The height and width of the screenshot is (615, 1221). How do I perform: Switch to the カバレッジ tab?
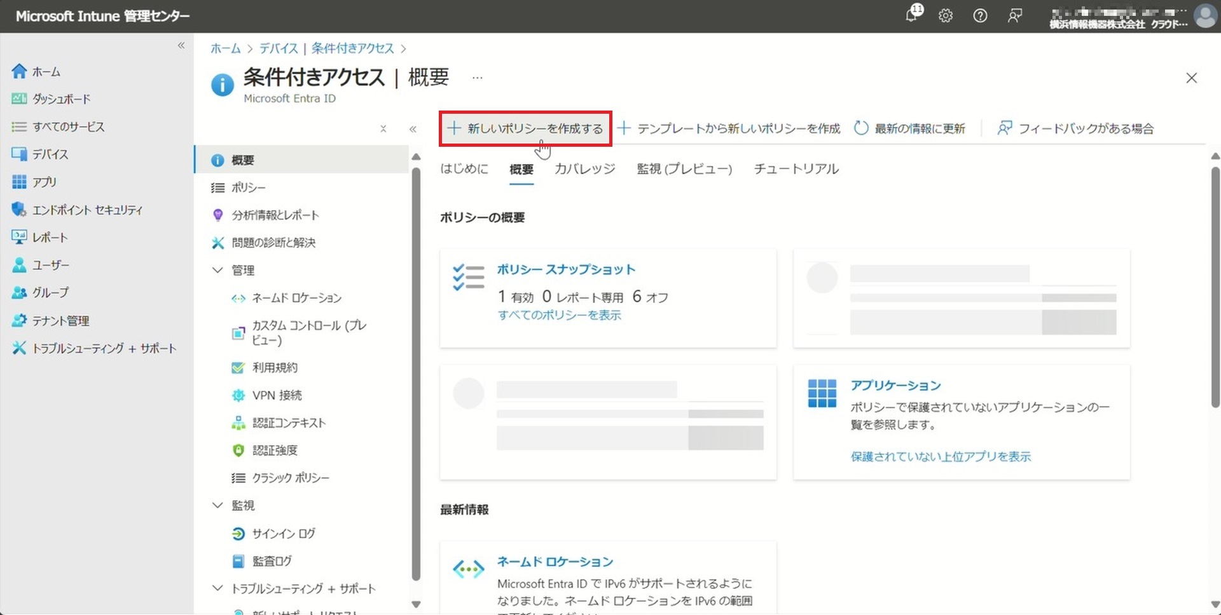585,169
